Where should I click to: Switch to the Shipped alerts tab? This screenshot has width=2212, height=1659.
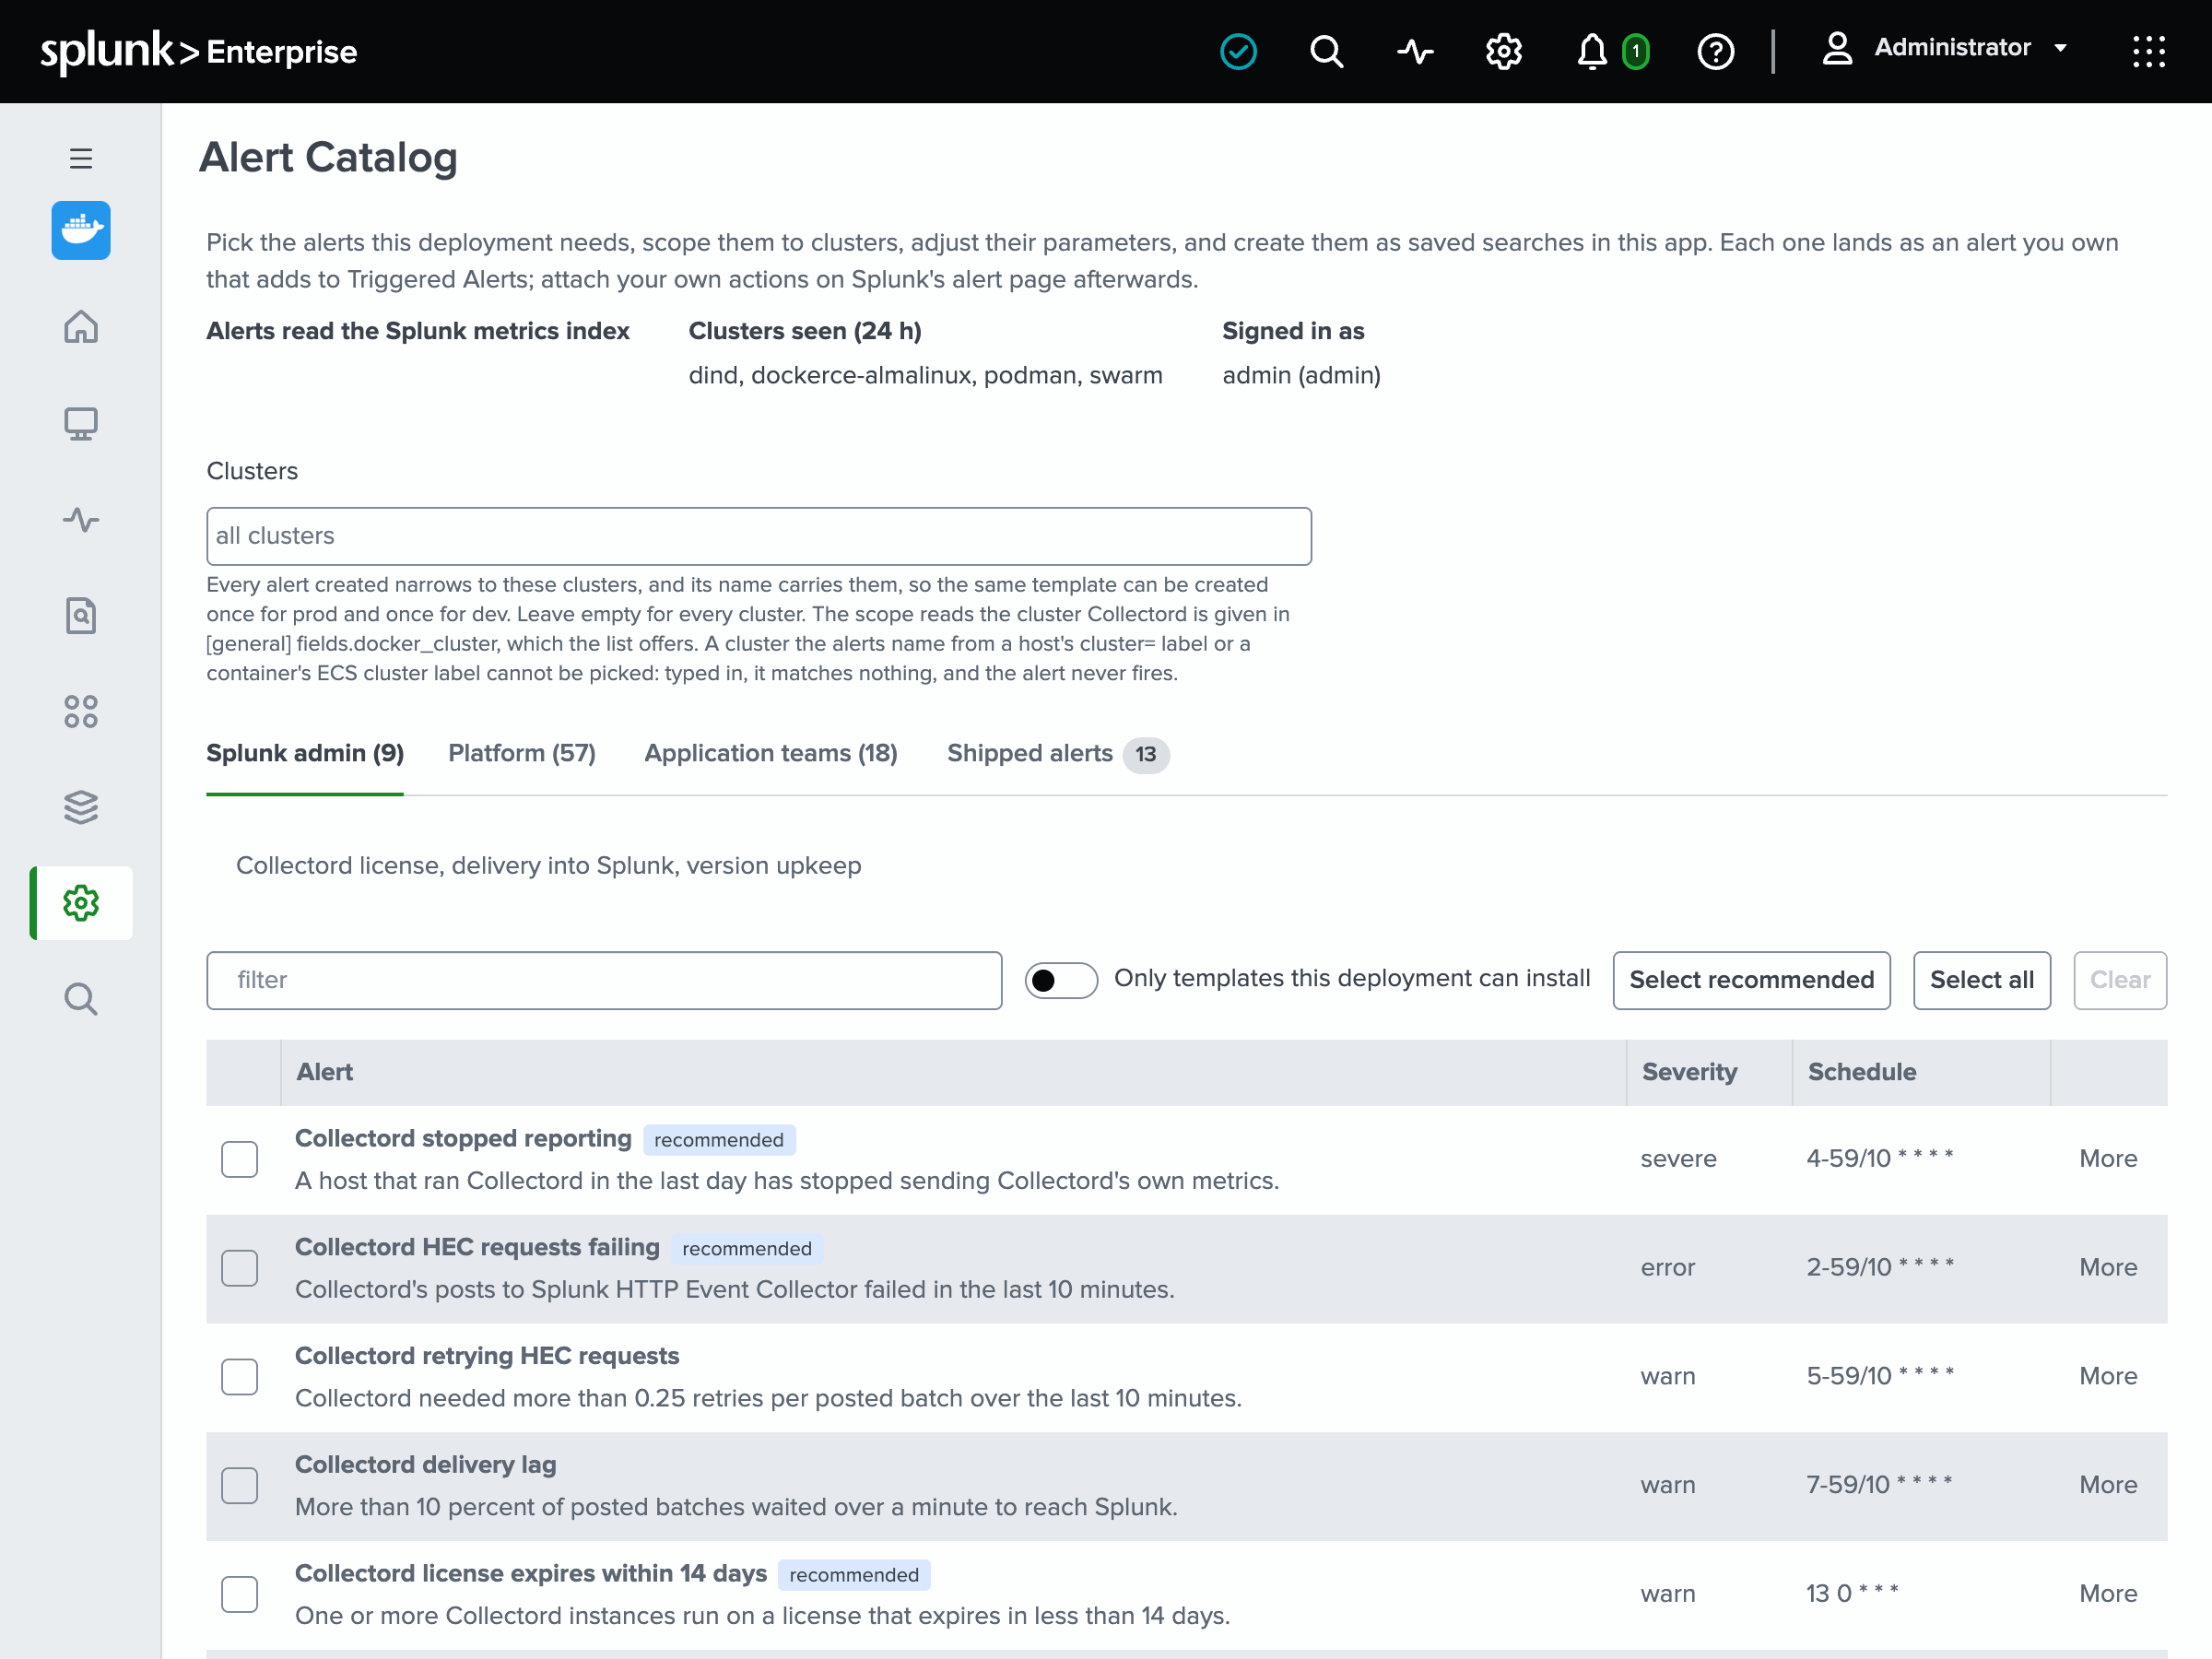[x=1057, y=753]
